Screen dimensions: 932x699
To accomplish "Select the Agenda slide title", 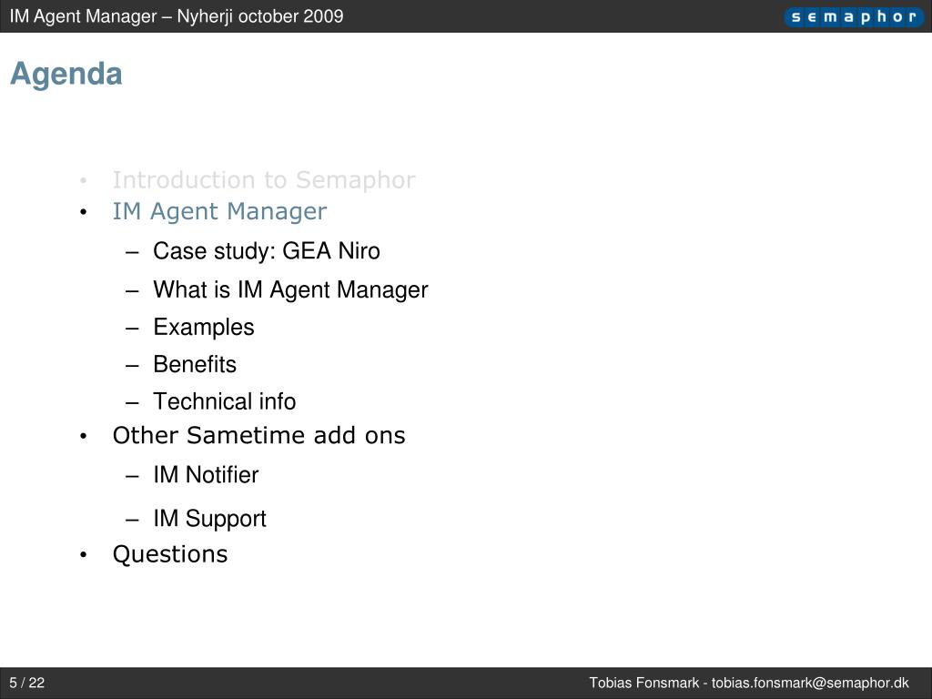I will pyautogui.click(x=66, y=75).
